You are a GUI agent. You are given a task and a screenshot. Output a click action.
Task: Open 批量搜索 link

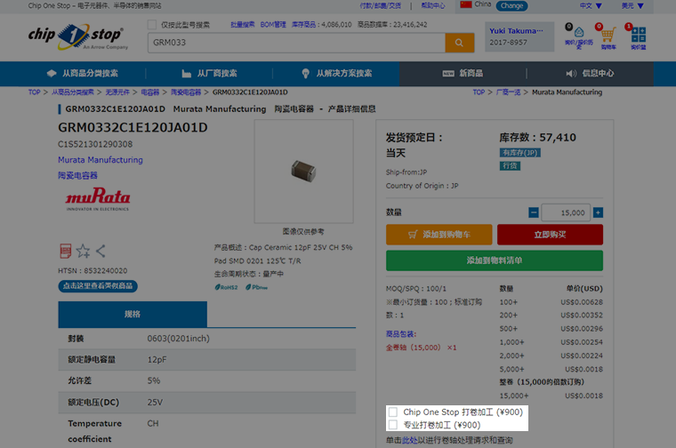click(x=242, y=25)
